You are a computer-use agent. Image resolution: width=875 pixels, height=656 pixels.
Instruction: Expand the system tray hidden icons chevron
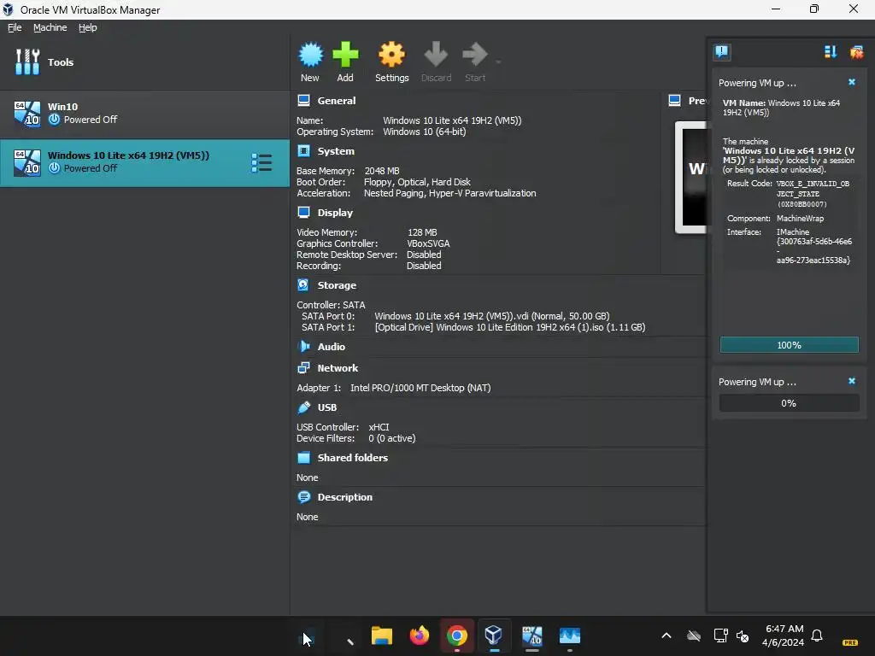(x=667, y=635)
